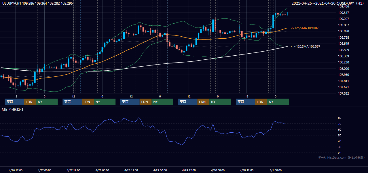Screen dimensions: 368x173
Task: Click the 4/28 00:00 time axis label
Action: [102, 170]
